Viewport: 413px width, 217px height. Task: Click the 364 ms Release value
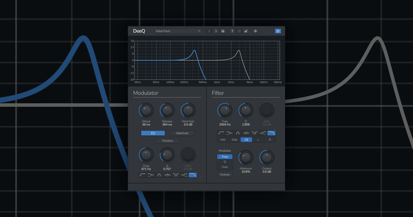(x=167, y=125)
